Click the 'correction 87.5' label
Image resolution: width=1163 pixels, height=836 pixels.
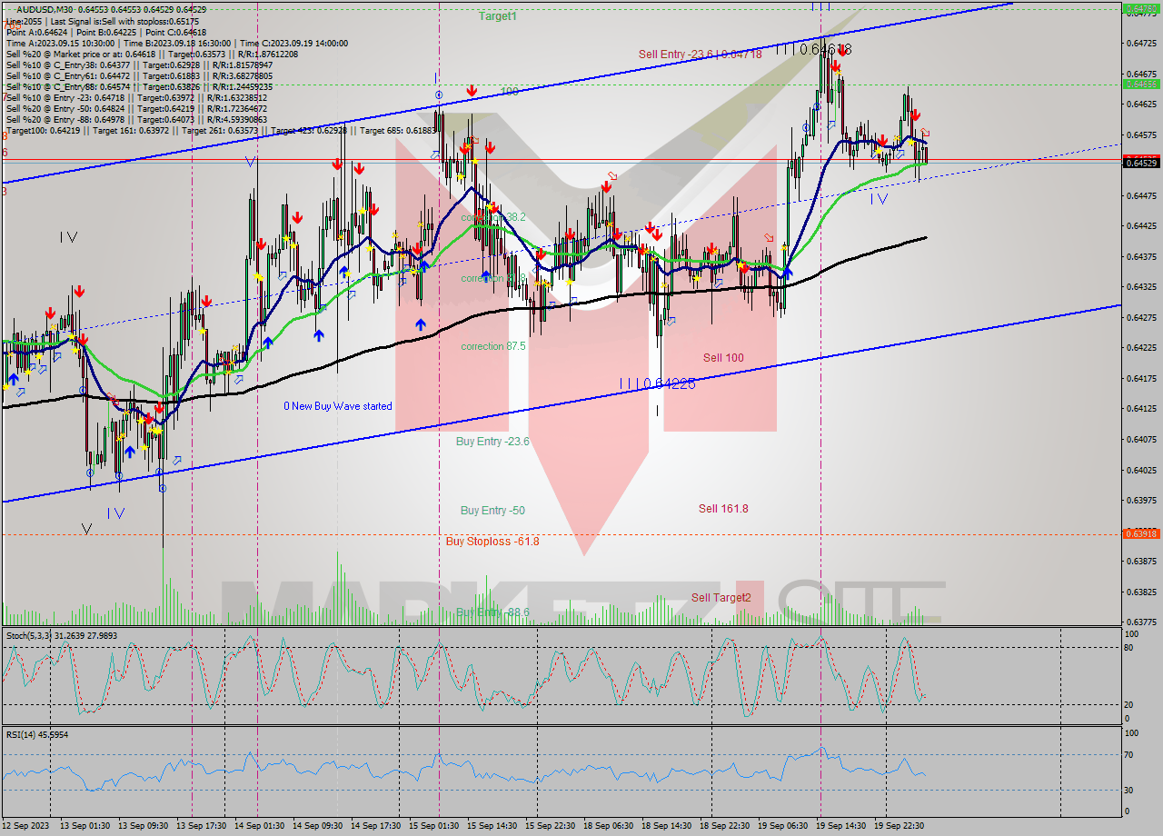pyautogui.click(x=493, y=346)
